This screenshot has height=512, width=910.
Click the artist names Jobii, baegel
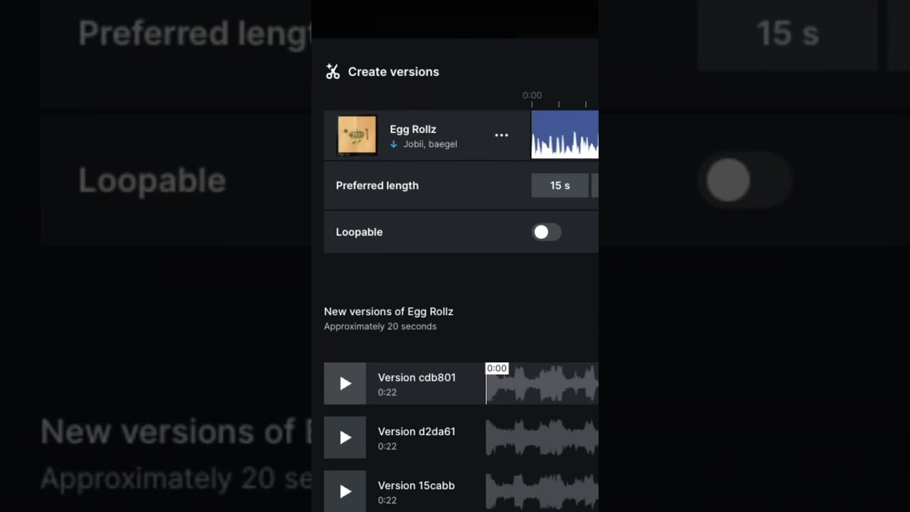430,144
